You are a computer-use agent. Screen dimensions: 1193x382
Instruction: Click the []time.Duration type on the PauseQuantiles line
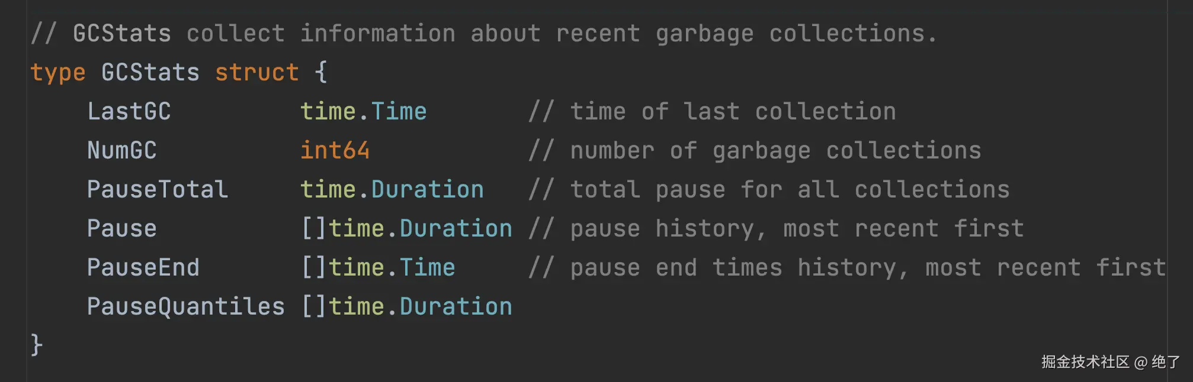tap(406, 307)
